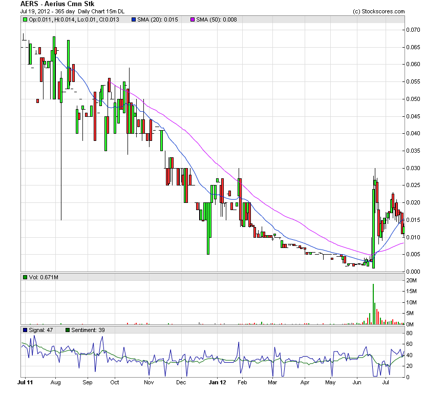Click the long green late-December candle dropping to 0.005
425x393 pixels.
point(208,229)
